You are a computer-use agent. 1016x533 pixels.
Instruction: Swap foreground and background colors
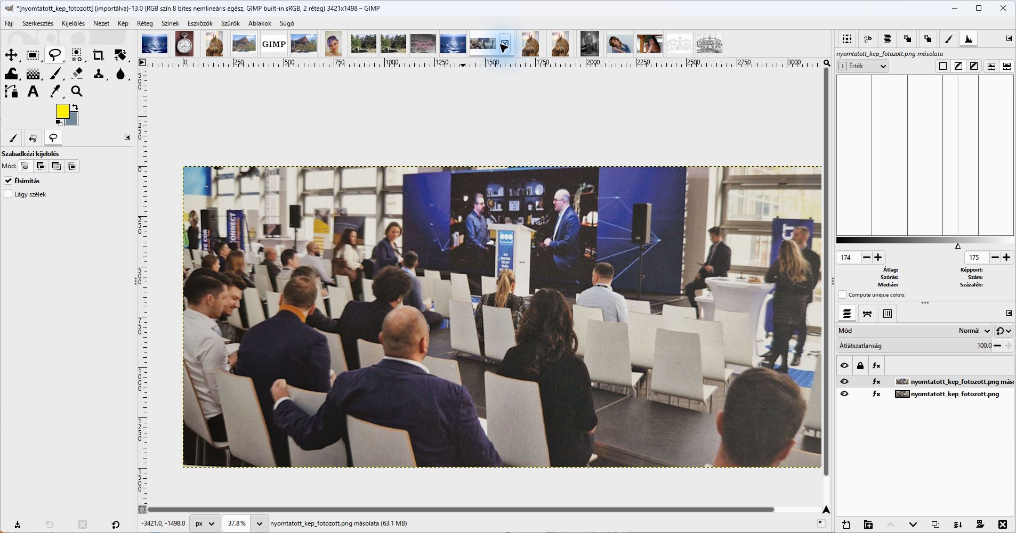75,107
